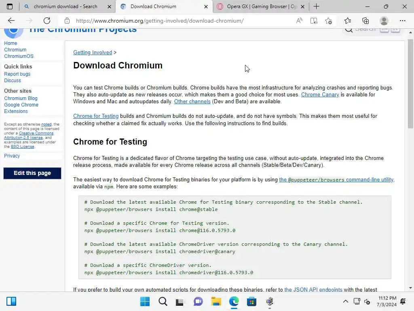Open the 'noted' license exception link
Screen dimensions: 414x311
(x=46, y=124)
